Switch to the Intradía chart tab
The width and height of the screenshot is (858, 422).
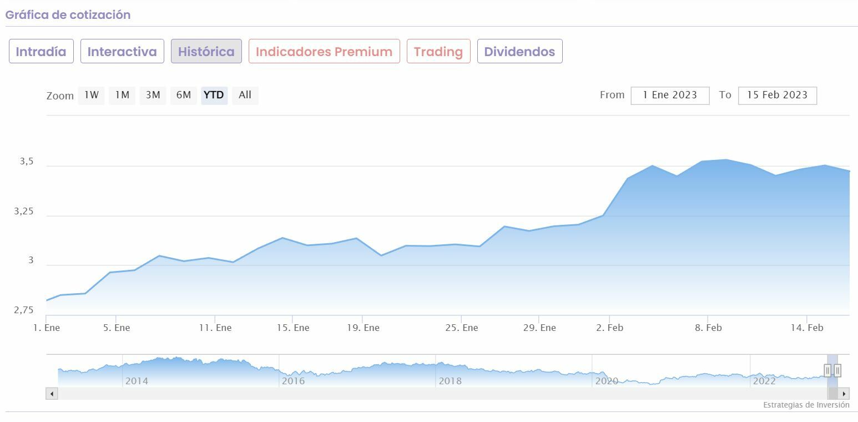point(41,52)
